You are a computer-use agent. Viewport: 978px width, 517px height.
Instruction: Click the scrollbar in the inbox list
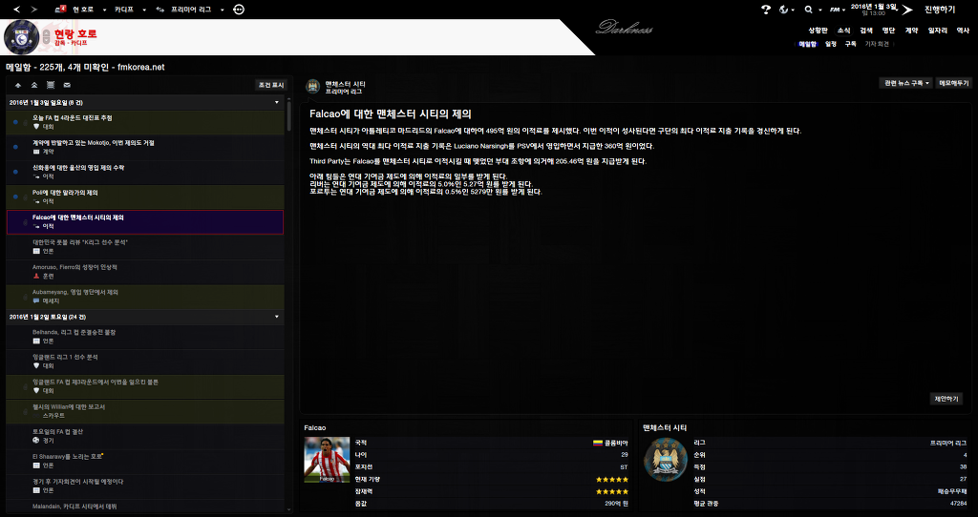[288, 115]
